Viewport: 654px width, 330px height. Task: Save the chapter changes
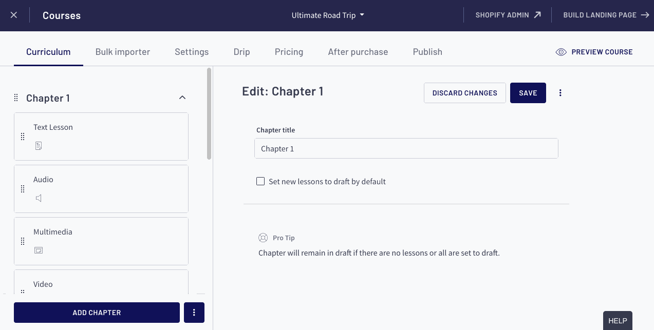(x=528, y=93)
